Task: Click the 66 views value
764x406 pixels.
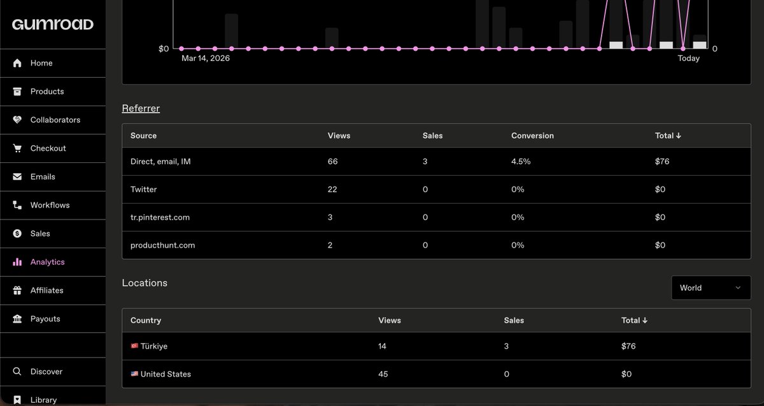Action: (x=333, y=162)
